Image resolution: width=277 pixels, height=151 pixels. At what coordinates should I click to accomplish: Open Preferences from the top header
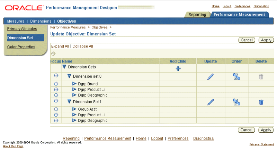(242, 6)
